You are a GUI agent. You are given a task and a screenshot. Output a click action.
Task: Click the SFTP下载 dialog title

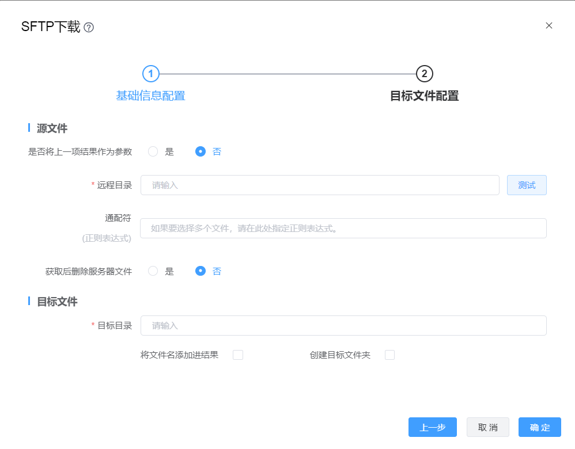(x=51, y=27)
